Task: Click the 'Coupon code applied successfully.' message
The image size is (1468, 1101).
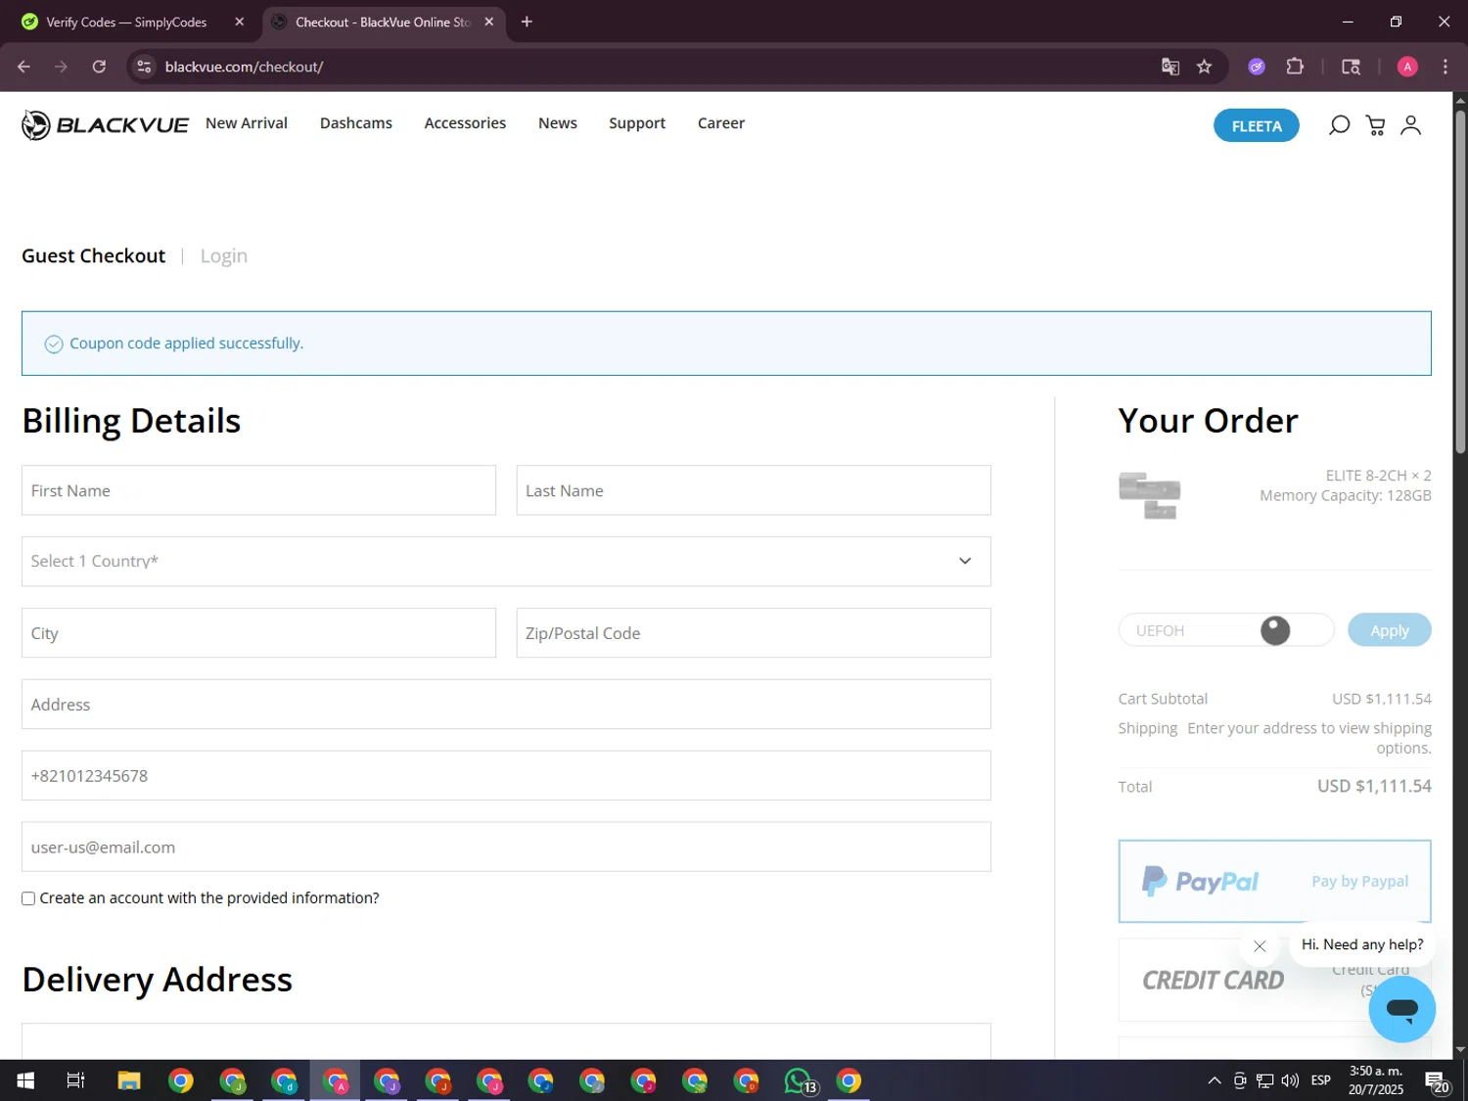Action: [x=186, y=344]
